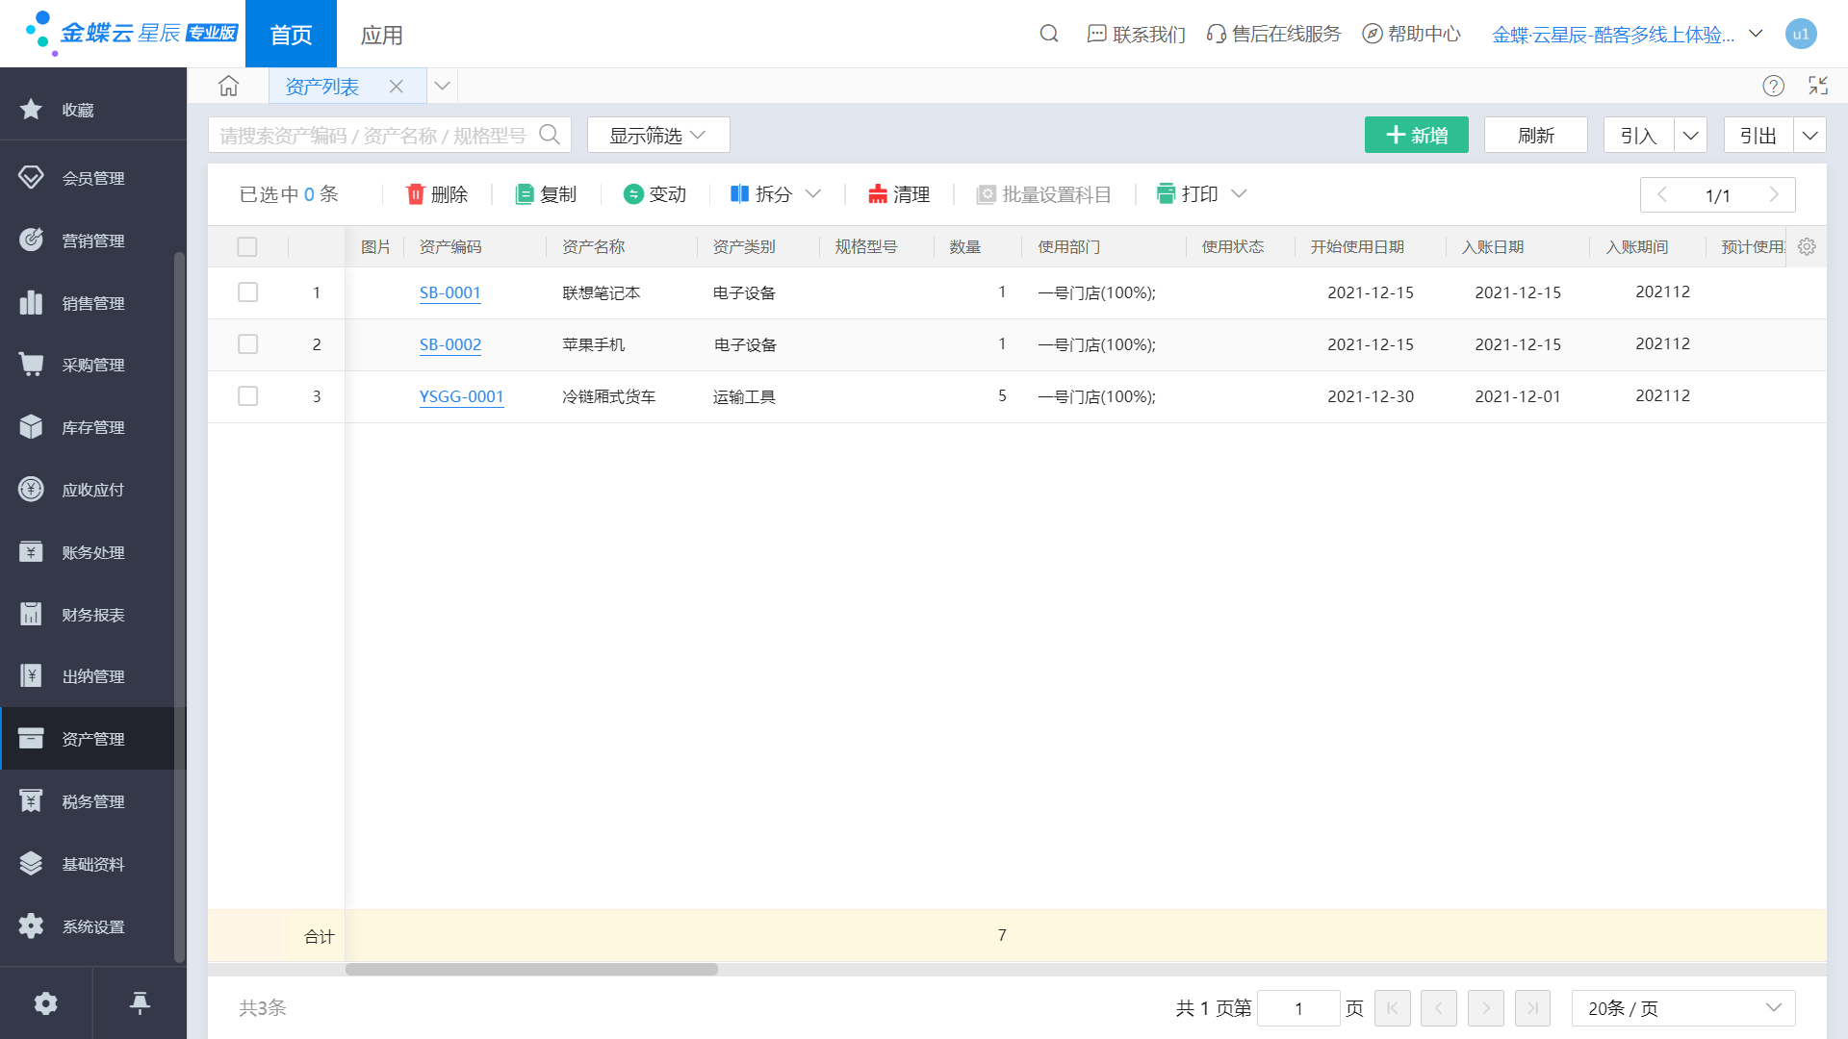This screenshot has width=1848, height=1039.
Task: Open 基础资料 layers icon
Action: 31,864
